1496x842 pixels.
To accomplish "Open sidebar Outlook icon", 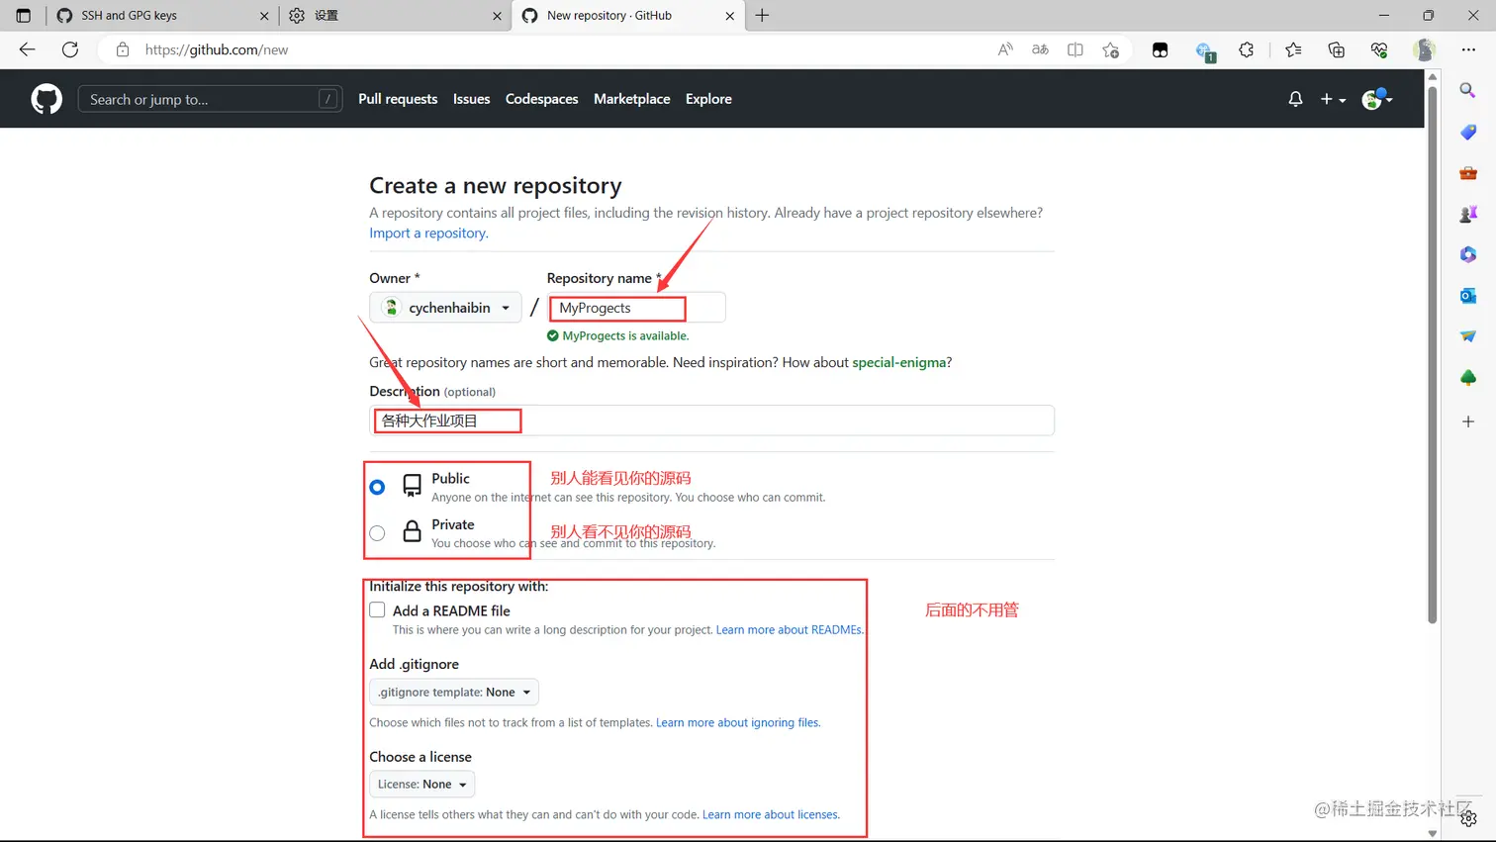I will click(1468, 296).
